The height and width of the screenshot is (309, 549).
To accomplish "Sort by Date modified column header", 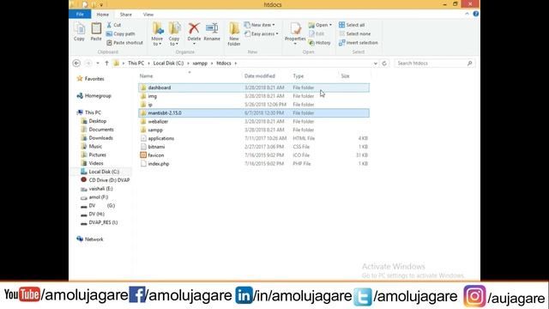I will tap(259, 76).
